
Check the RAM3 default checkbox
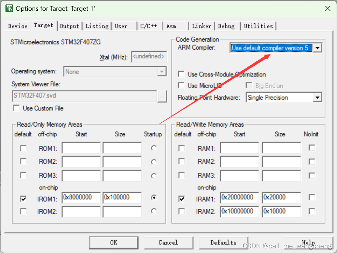coord(182,175)
